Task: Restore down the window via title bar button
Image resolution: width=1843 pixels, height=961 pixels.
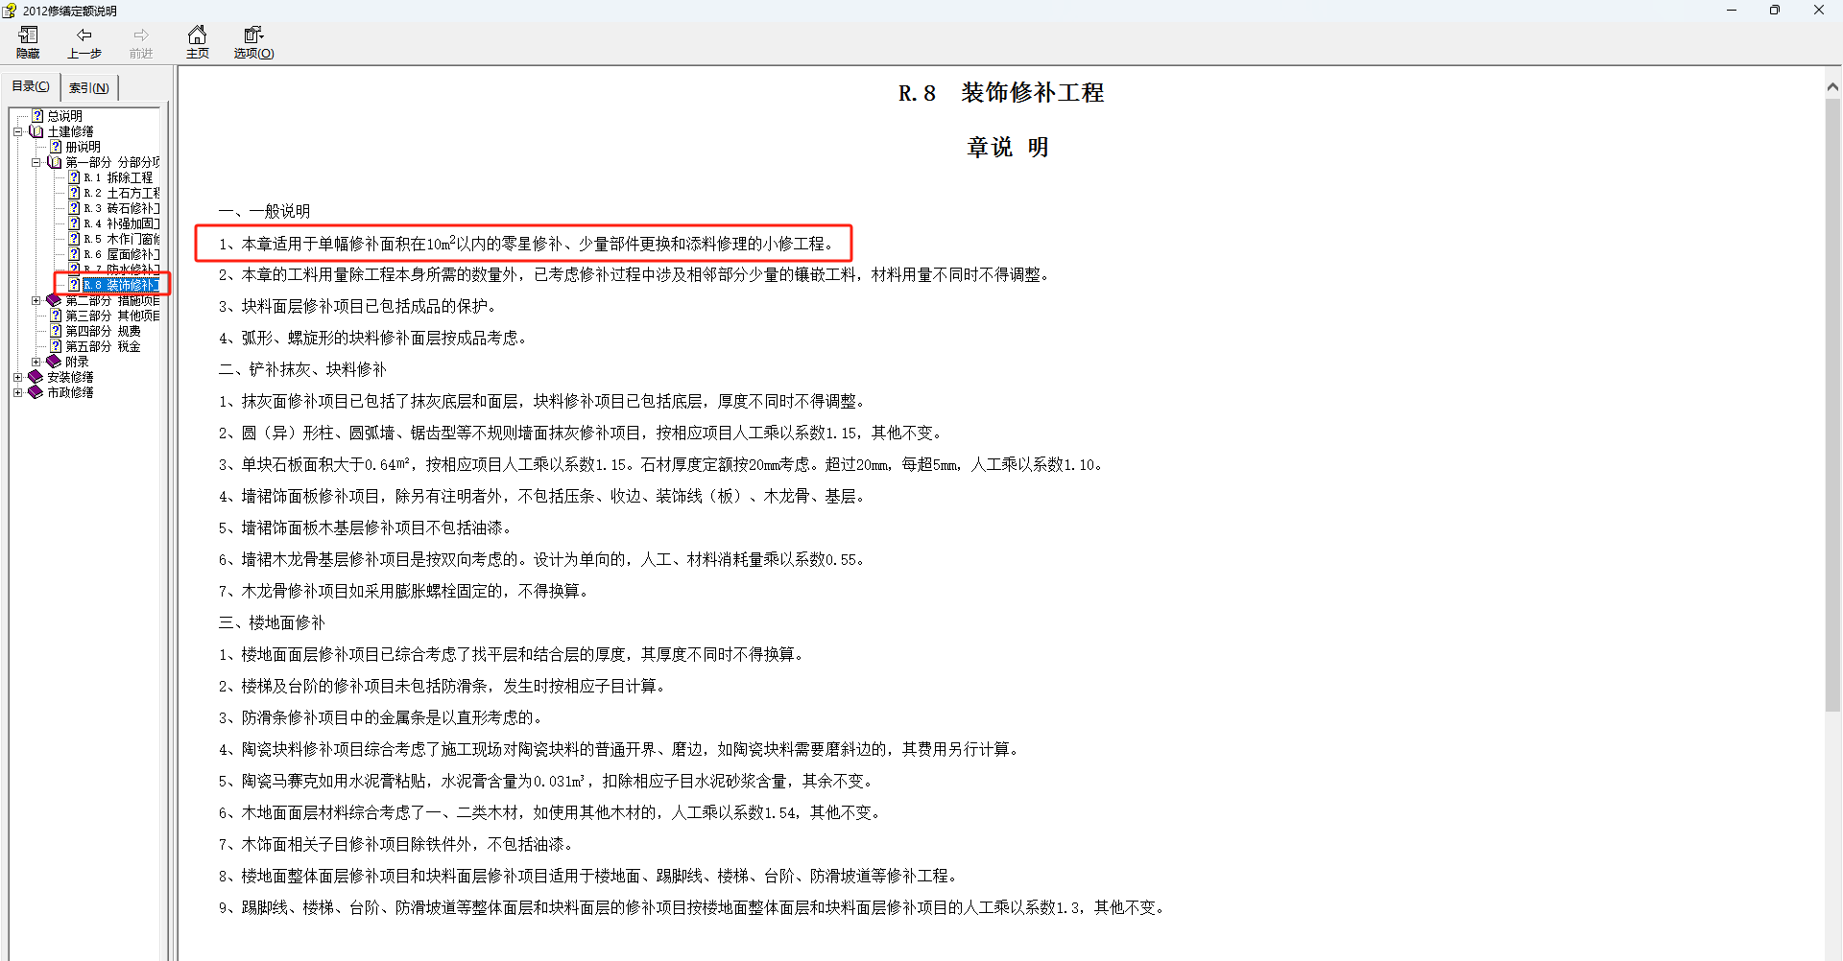Action: pyautogui.click(x=1775, y=11)
